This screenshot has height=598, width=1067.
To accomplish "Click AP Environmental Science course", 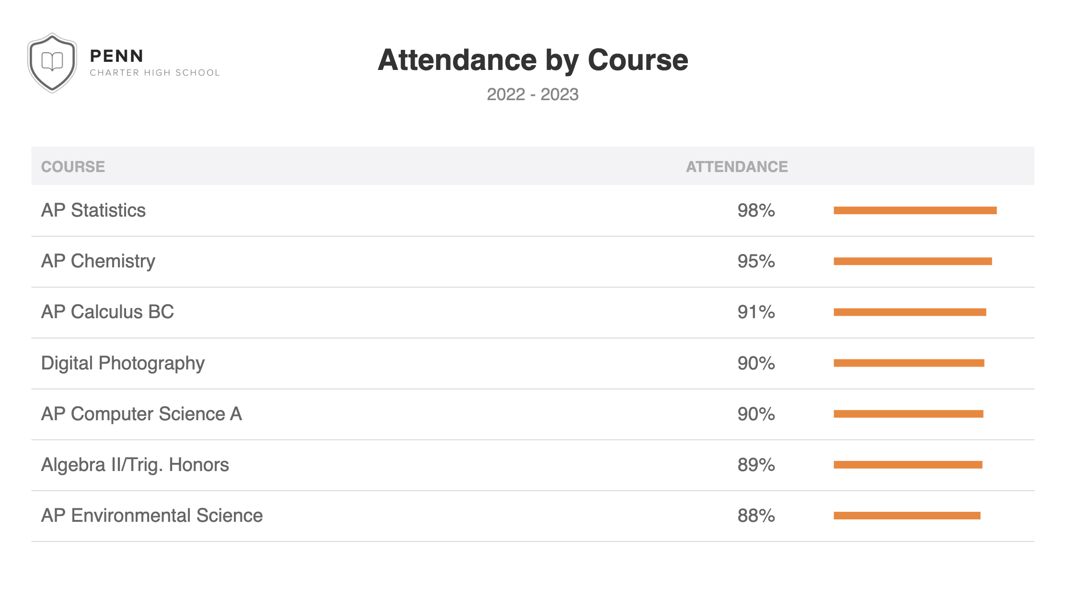I will pos(152,516).
